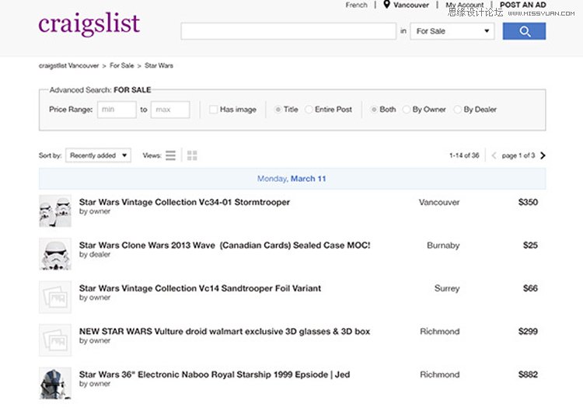Select the By Dealer radio button
Image resolution: width=583 pixels, height=408 pixels.
[x=458, y=110]
